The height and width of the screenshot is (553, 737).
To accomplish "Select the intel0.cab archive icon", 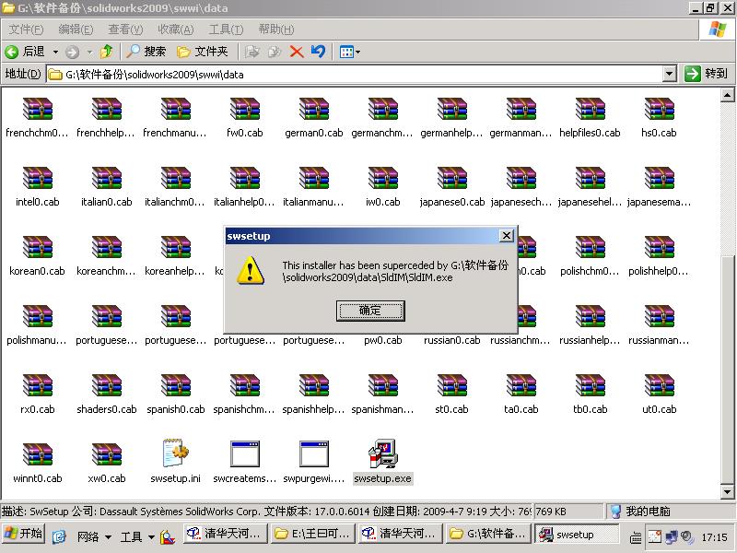I will 38,178.
